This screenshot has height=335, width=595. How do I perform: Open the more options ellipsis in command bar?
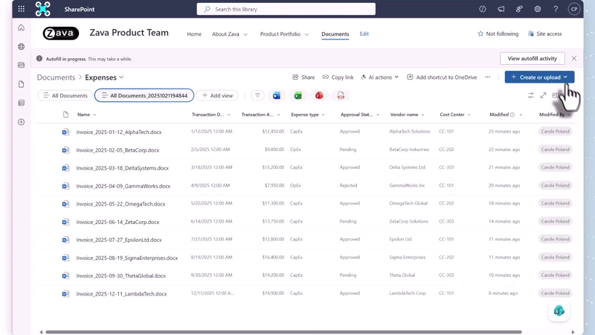[487, 77]
